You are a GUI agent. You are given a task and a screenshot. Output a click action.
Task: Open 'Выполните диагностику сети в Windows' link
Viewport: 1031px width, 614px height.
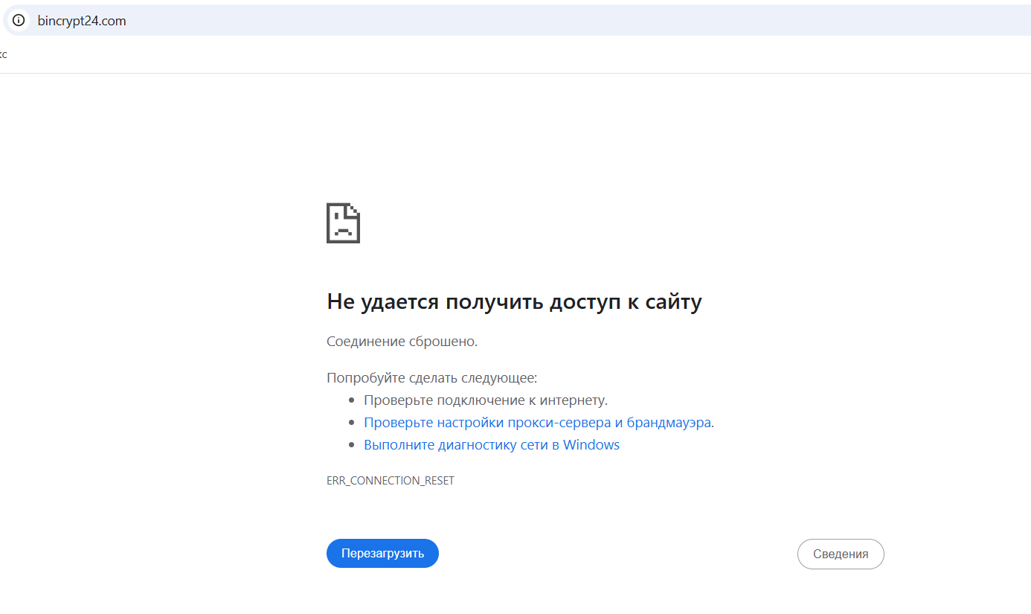click(x=492, y=445)
